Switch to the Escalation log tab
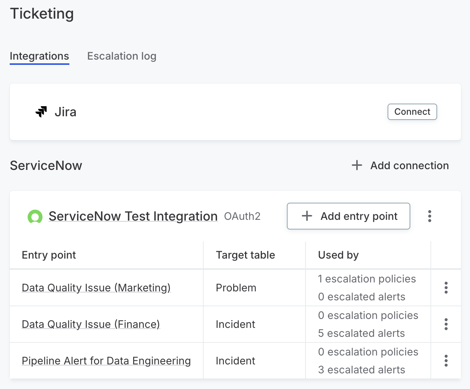 (x=122, y=56)
